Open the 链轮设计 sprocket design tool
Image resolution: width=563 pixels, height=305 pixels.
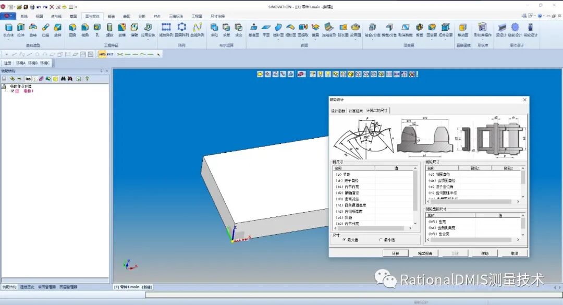pyautogui.click(x=515, y=30)
